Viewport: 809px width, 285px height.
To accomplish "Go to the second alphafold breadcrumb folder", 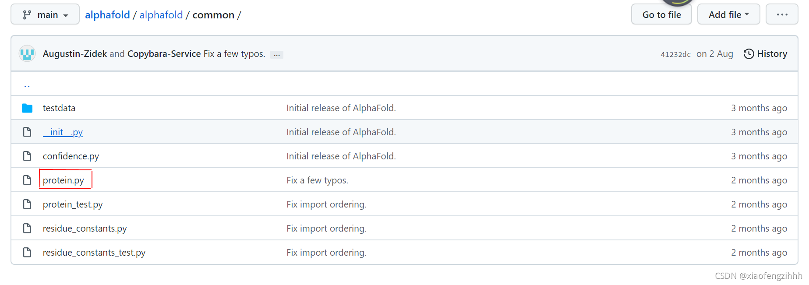I will pos(161,15).
